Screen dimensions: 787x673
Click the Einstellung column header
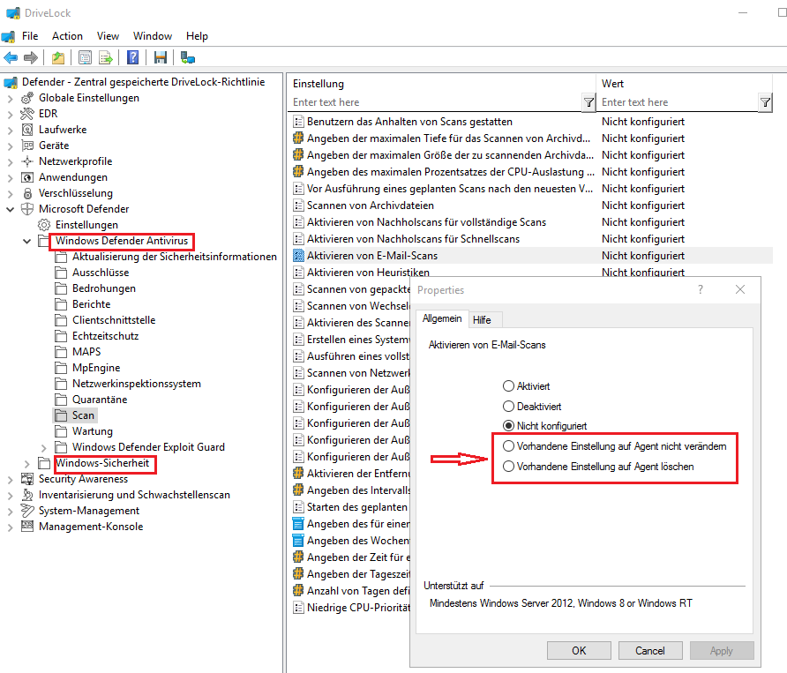click(442, 83)
